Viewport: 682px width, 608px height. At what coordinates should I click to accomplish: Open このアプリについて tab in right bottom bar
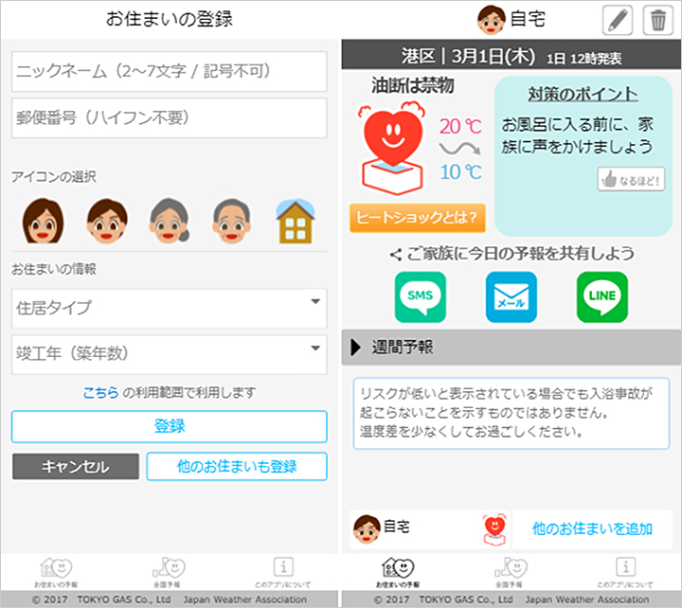(623, 571)
